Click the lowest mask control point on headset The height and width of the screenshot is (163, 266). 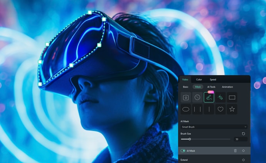[40, 84]
